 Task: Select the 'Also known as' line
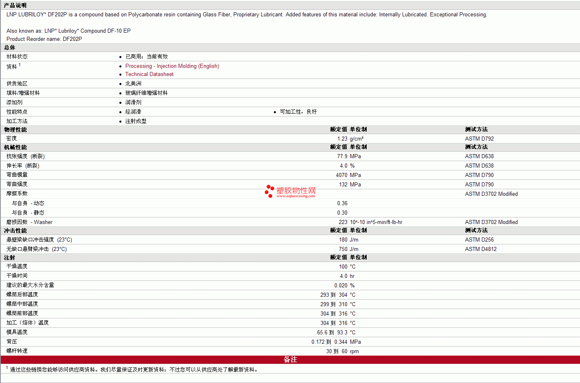tap(69, 31)
